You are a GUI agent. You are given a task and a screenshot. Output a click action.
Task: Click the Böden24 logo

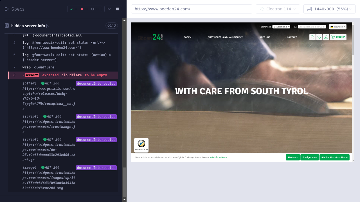coord(150,37)
